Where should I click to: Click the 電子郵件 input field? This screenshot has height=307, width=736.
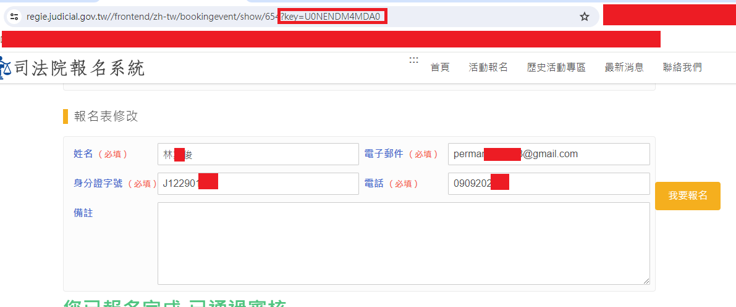(x=549, y=154)
